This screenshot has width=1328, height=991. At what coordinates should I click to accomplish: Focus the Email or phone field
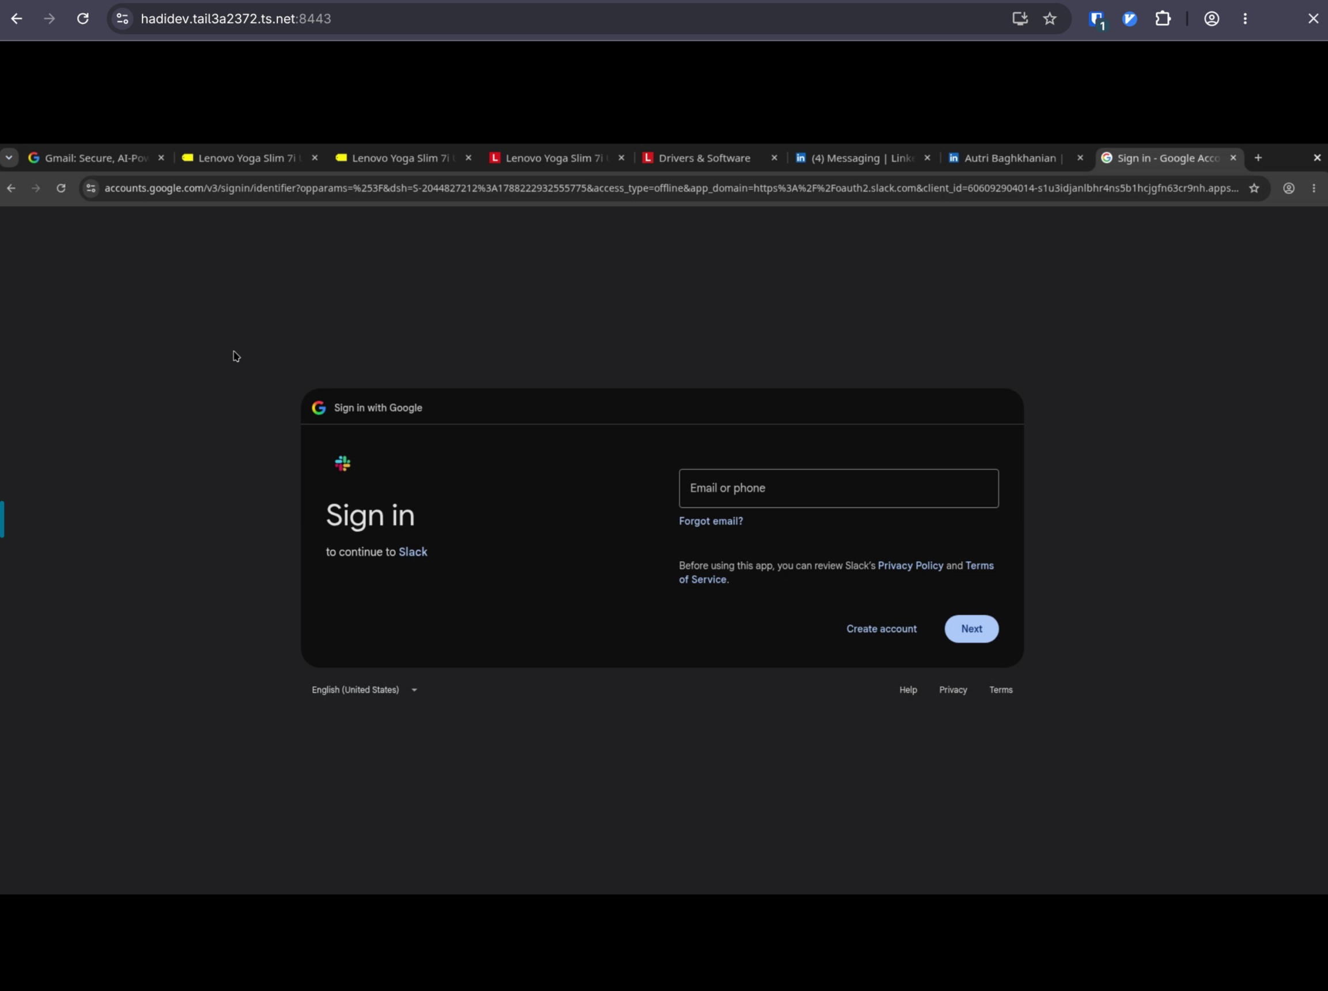click(838, 489)
